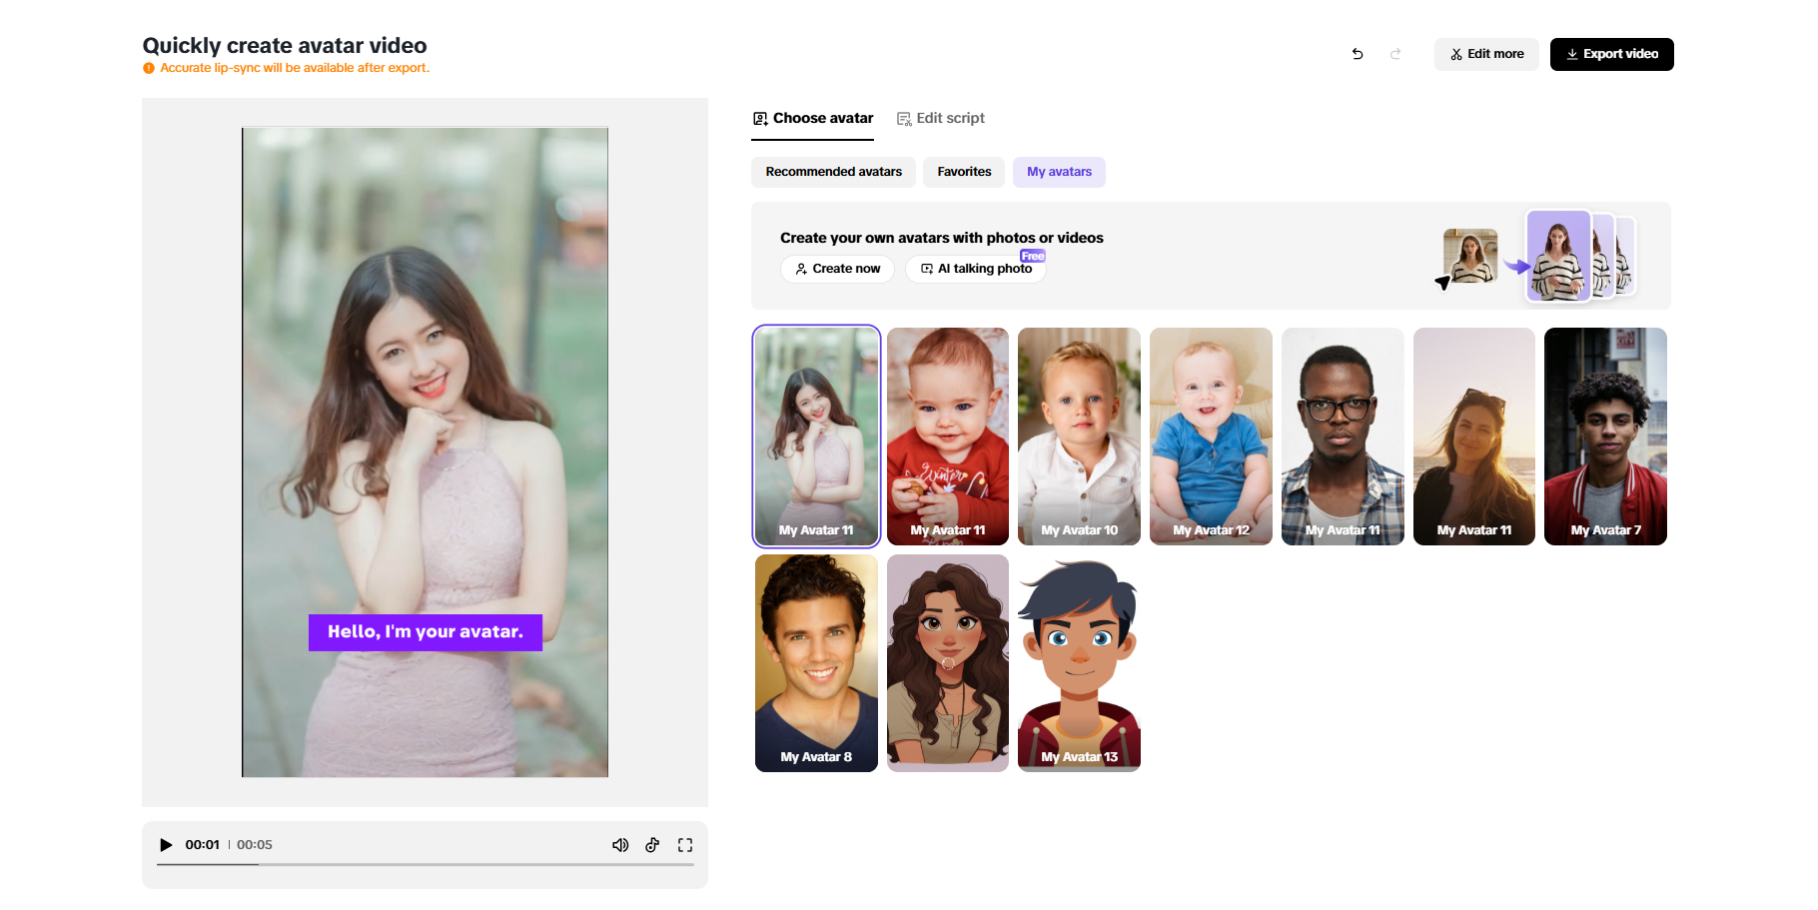Choose the baby avatar labeled My Avatar 12
1818x910 pixels.
[x=1210, y=437]
